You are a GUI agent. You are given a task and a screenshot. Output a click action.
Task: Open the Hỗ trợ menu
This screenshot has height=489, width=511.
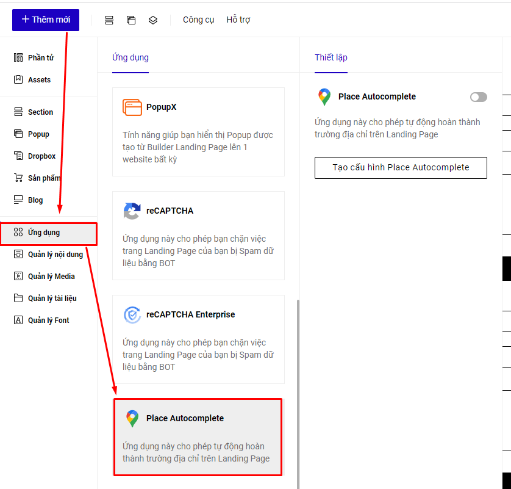pos(238,20)
